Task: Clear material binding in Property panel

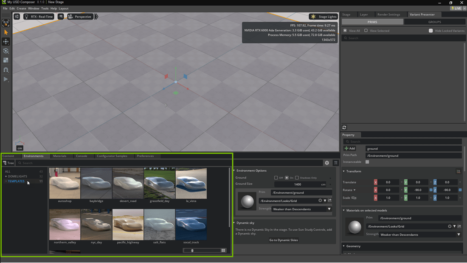Action: click(450, 226)
